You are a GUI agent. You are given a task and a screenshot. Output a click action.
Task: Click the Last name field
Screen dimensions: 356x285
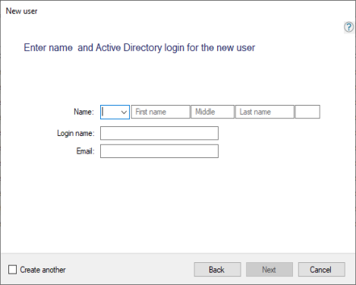(265, 112)
